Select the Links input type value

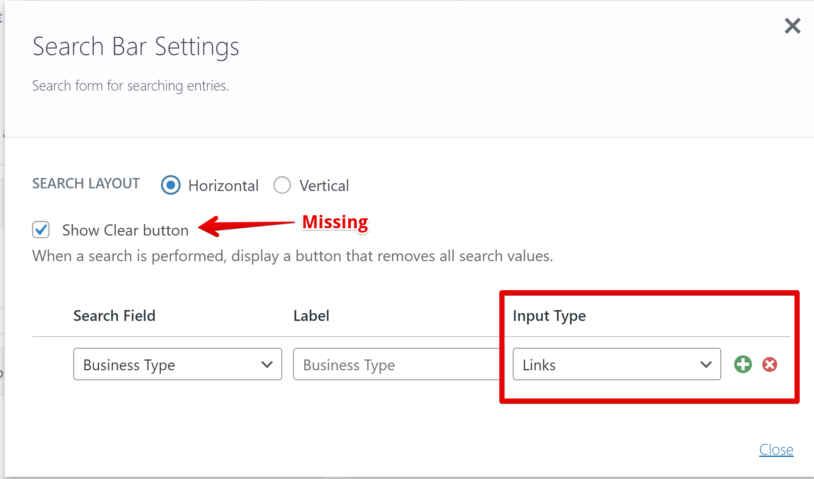540,364
